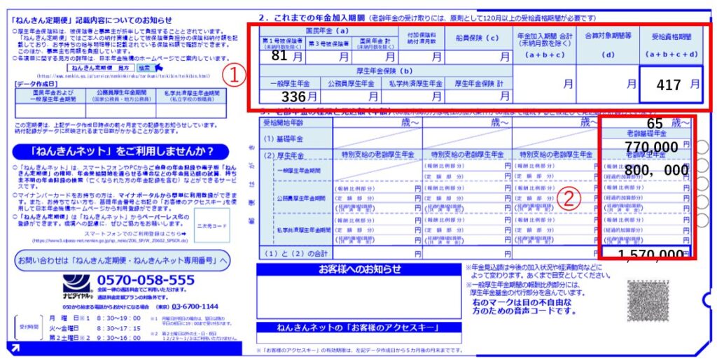Click the お問い合わせ専用番号 rounded banner
The image size is (717, 361).
[121, 261]
